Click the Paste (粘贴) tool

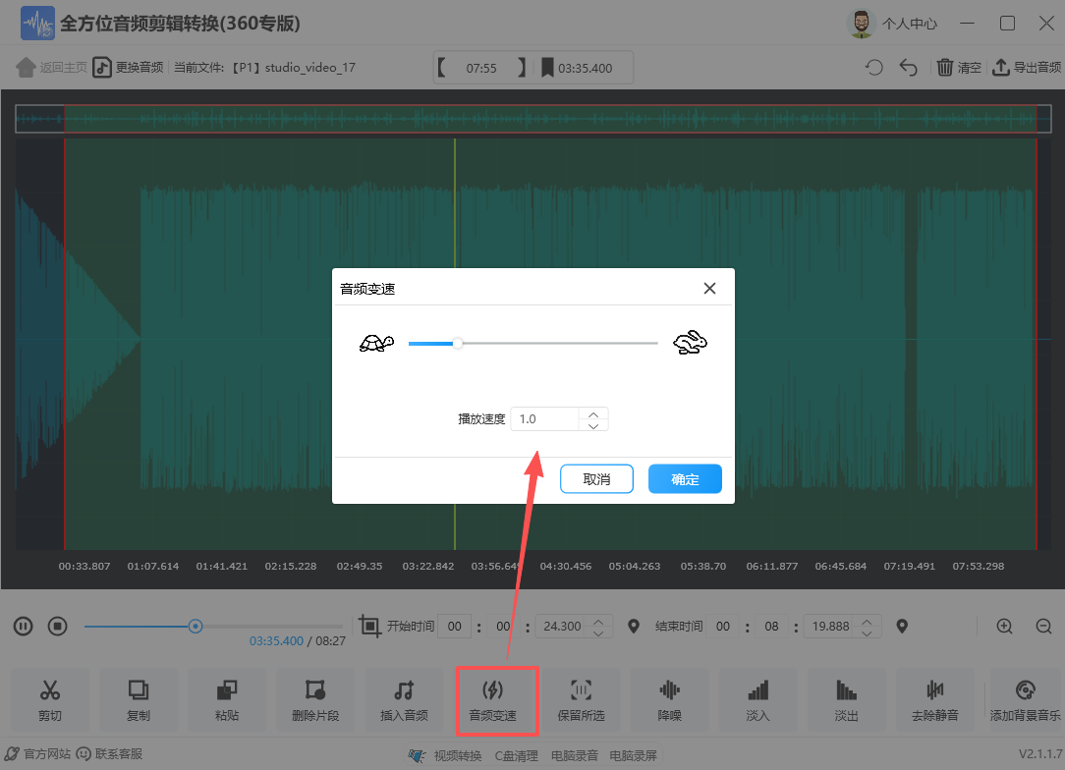[x=227, y=700]
